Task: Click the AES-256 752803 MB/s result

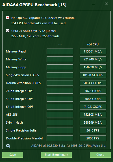Action: pyautogui.click(x=93, y=115)
